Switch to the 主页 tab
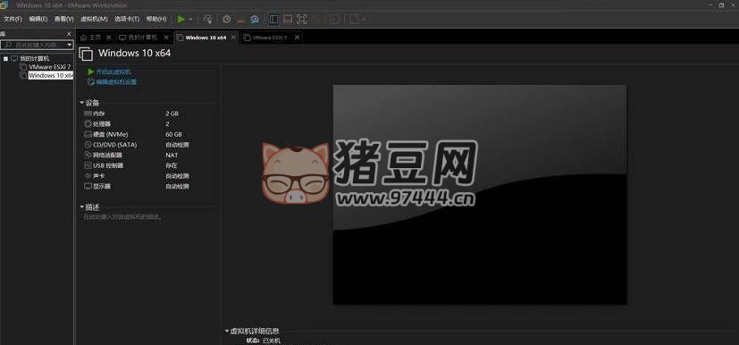This screenshot has width=739, height=345. coord(96,38)
